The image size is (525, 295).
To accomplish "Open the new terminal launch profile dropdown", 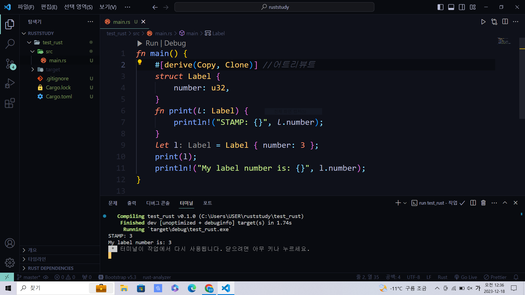I will pyautogui.click(x=405, y=203).
